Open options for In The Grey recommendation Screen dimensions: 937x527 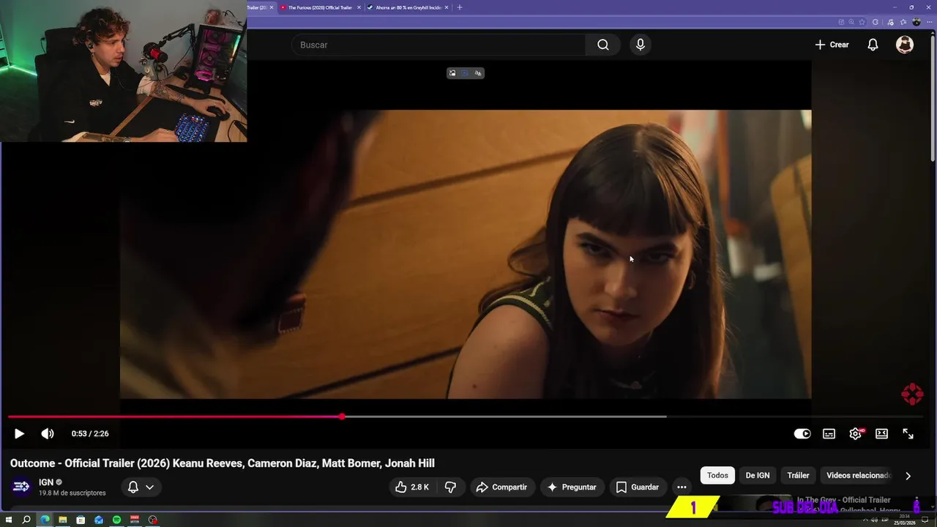(917, 501)
